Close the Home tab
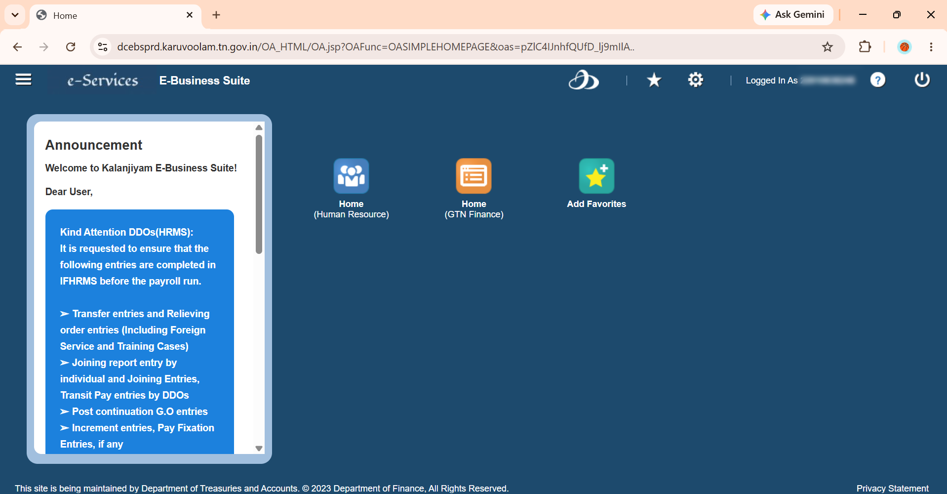The width and height of the screenshot is (947, 494). tap(190, 15)
